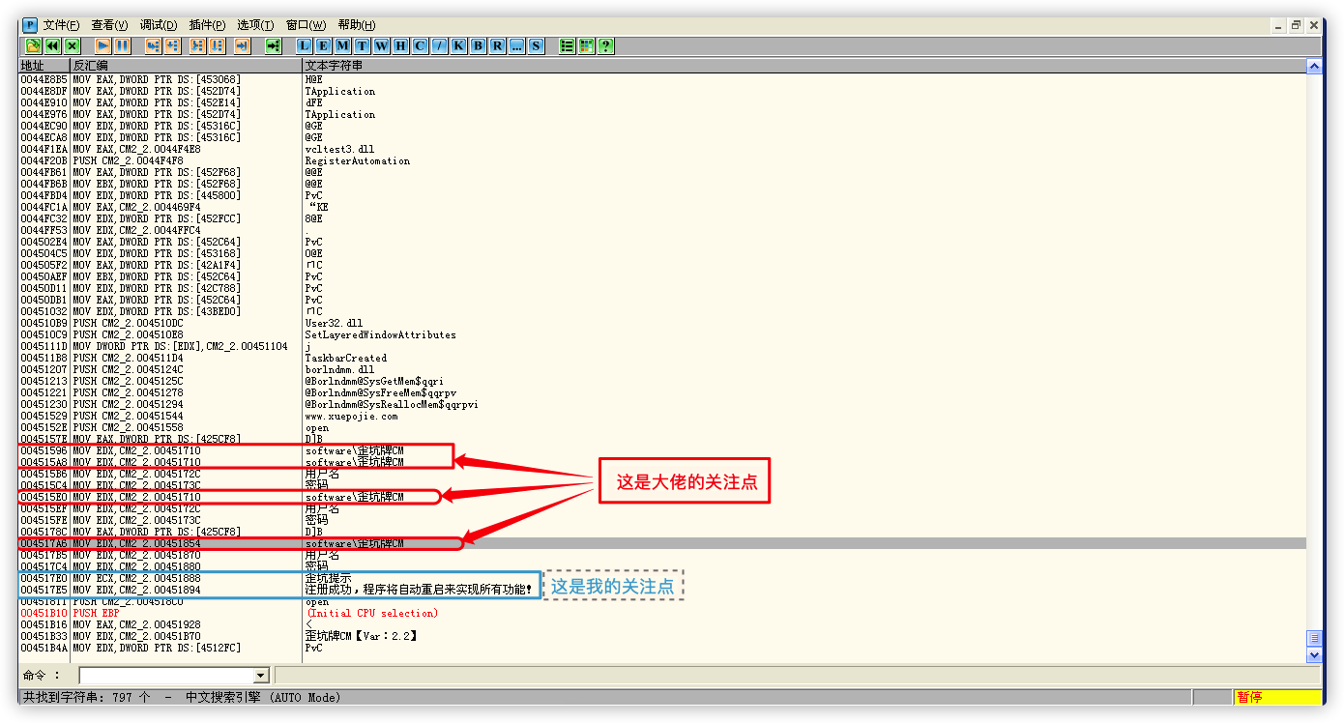This screenshot has height=723, width=1344.
Task: Select the 注册成功 string row
Action: point(418,590)
